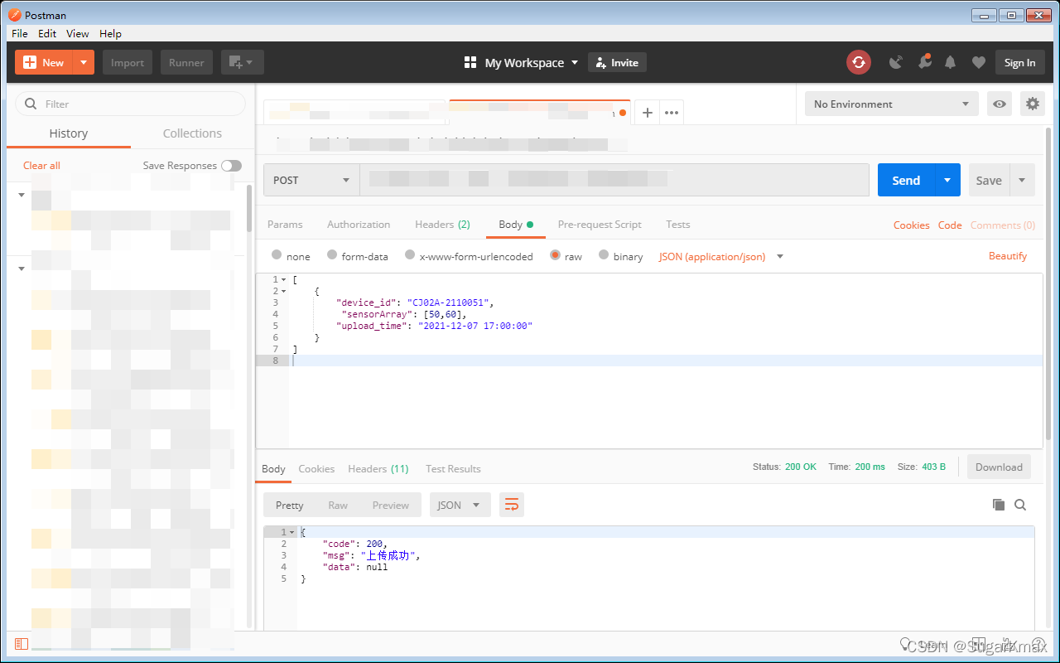Open tab options three-dots icon
This screenshot has width=1060, height=663.
672,113
